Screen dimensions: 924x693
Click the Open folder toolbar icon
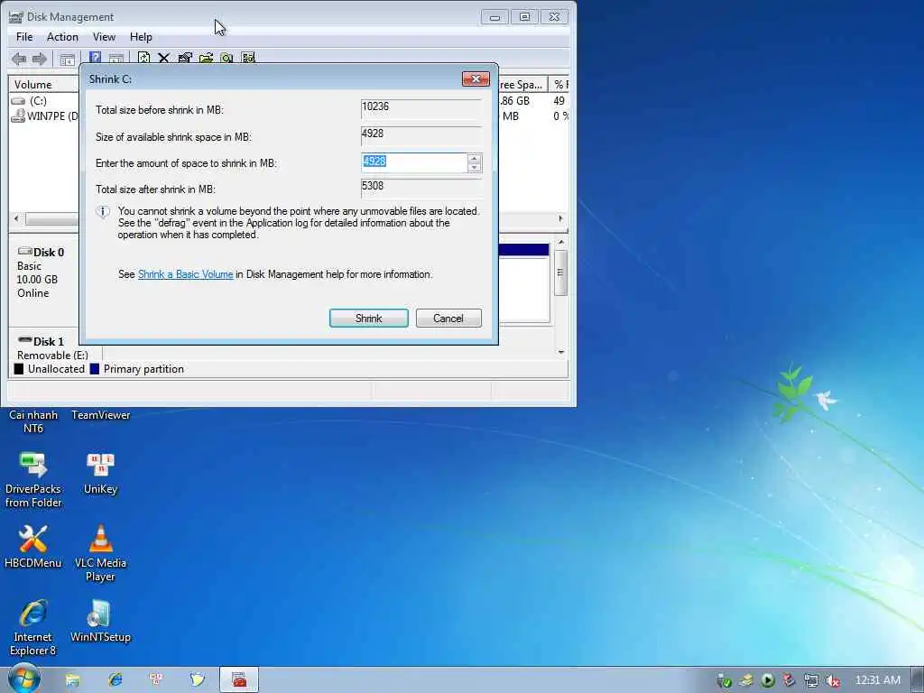pyautogui.click(x=206, y=58)
